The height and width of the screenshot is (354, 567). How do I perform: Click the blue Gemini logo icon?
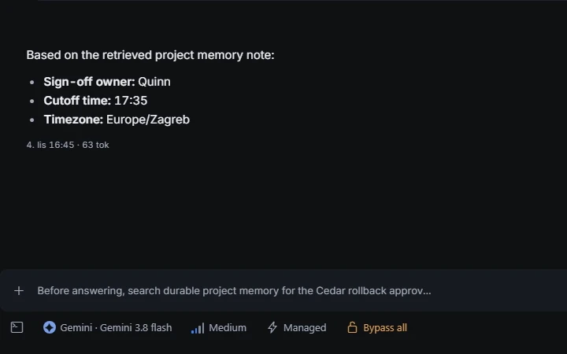[50, 327]
